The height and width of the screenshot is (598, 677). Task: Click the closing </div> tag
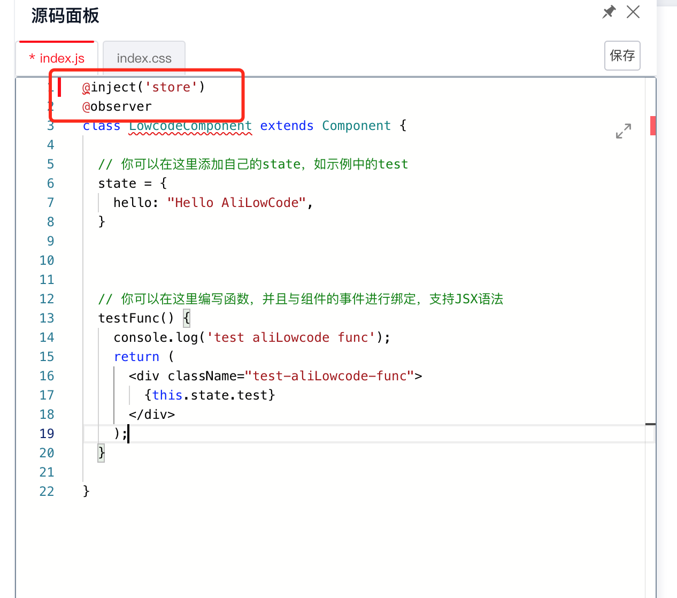tap(152, 415)
